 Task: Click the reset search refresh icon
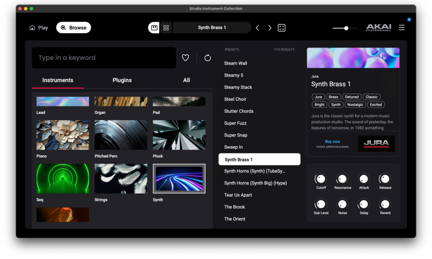click(x=208, y=58)
